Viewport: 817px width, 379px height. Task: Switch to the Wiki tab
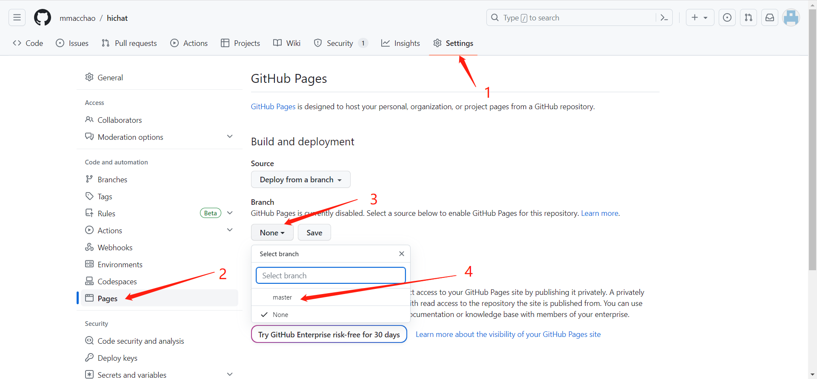click(x=287, y=43)
